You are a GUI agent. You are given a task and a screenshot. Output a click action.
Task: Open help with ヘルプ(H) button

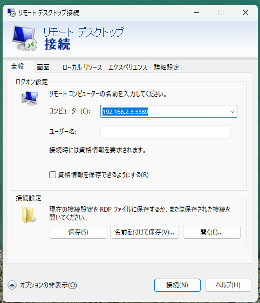coord(228,285)
